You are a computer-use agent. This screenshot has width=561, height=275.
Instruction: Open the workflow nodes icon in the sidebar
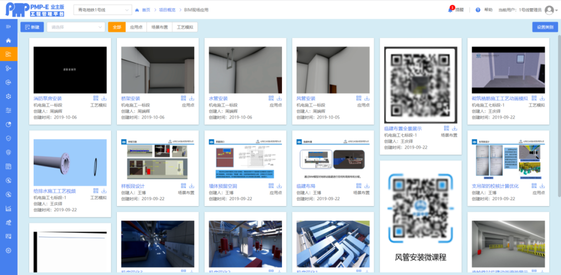(x=8, y=68)
